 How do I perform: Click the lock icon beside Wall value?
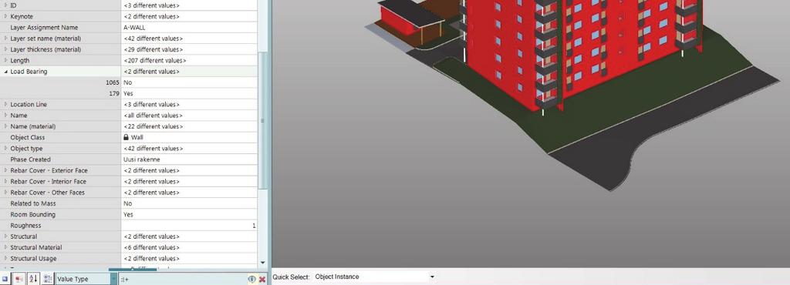pos(126,137)
